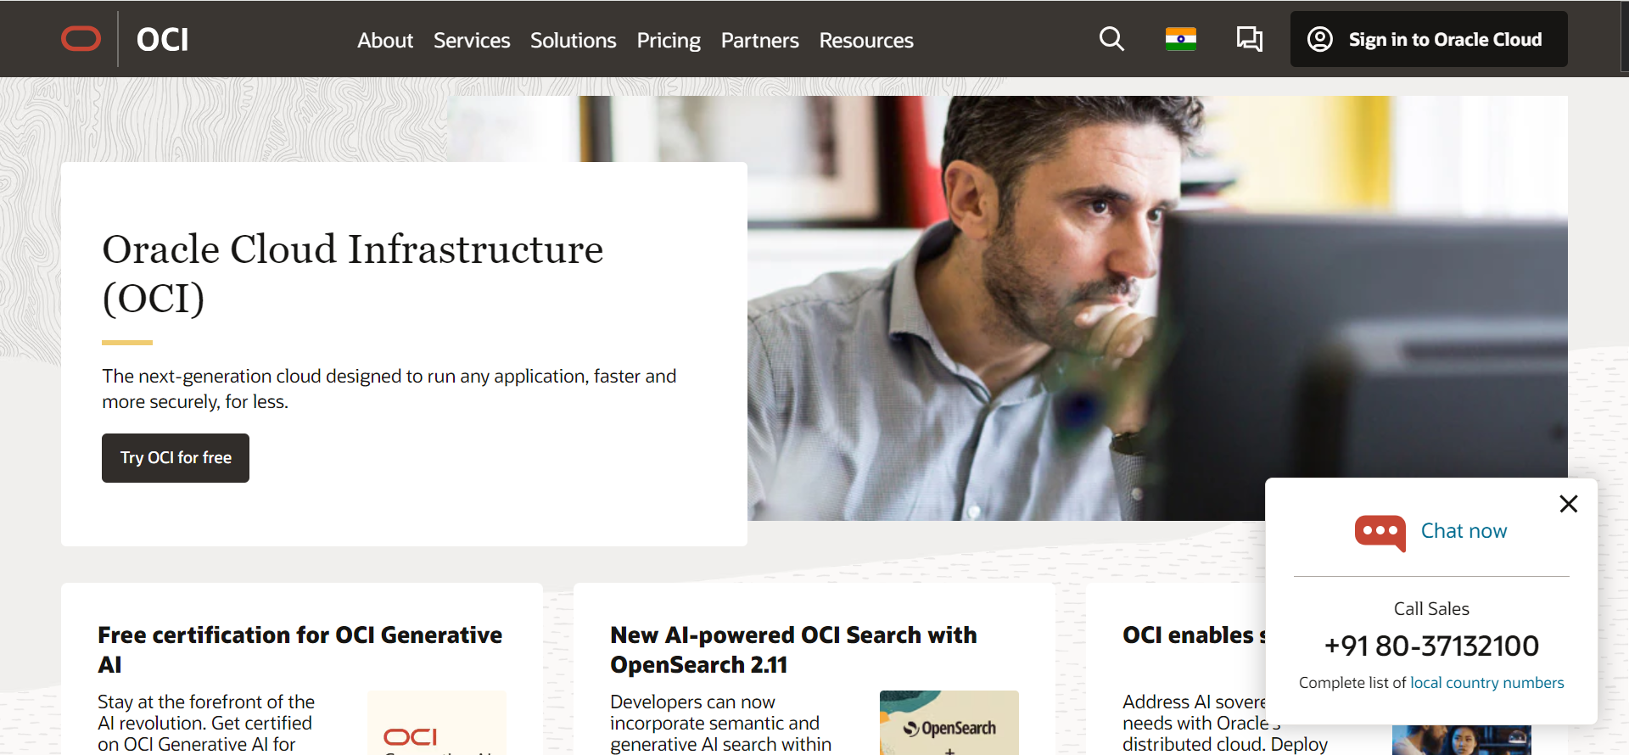Open the Partners menu
Image resolution: width=1629 pixels, height=755 pixels.
point(760,40)
